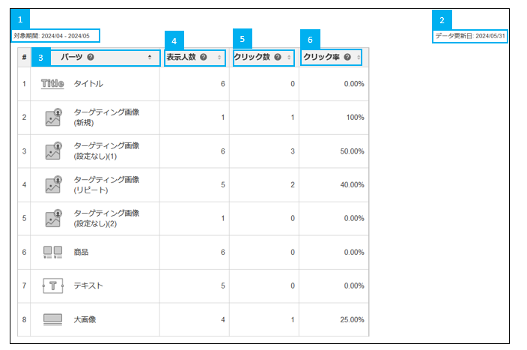The width and height of the screenshot is (527, 350).
Task: Click the 商品 product grid icon
Action: click(52, 252)
